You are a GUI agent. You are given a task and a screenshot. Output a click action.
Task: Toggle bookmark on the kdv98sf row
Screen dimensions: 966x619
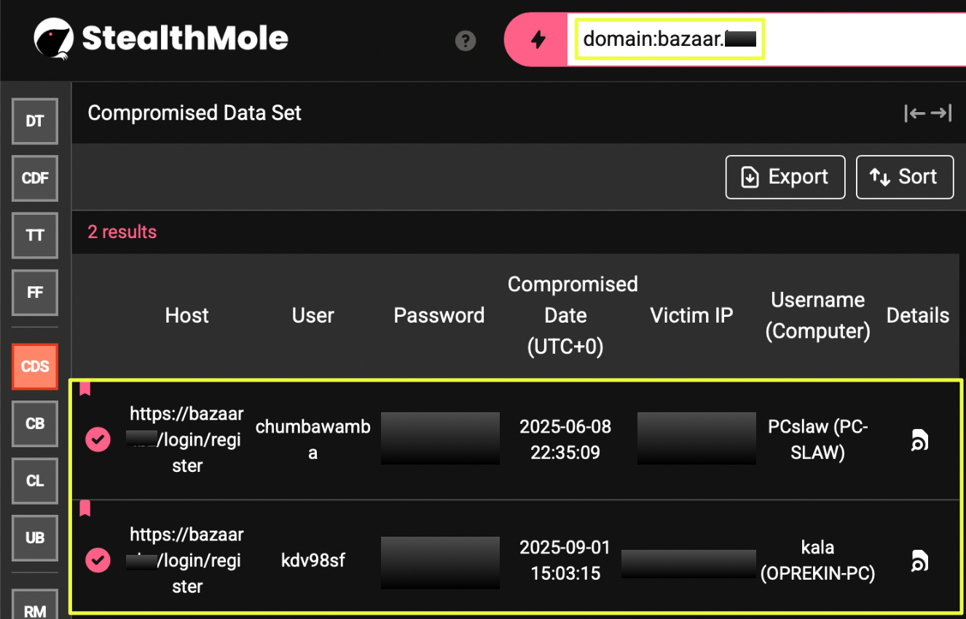click(85, 508)
